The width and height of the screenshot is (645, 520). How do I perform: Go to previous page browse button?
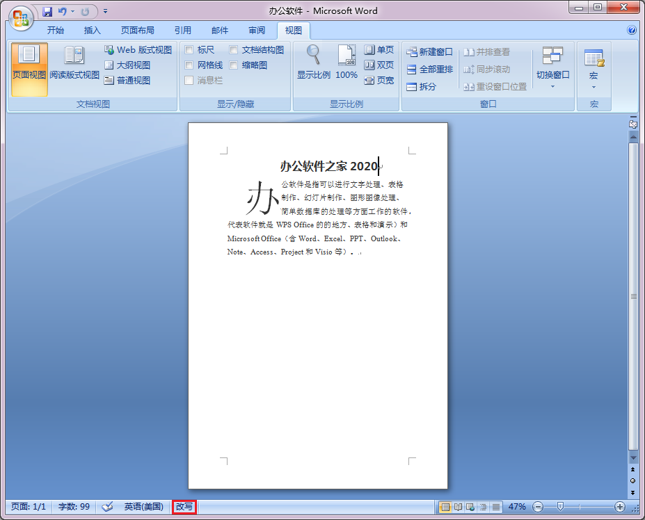(x=632, y=469)
